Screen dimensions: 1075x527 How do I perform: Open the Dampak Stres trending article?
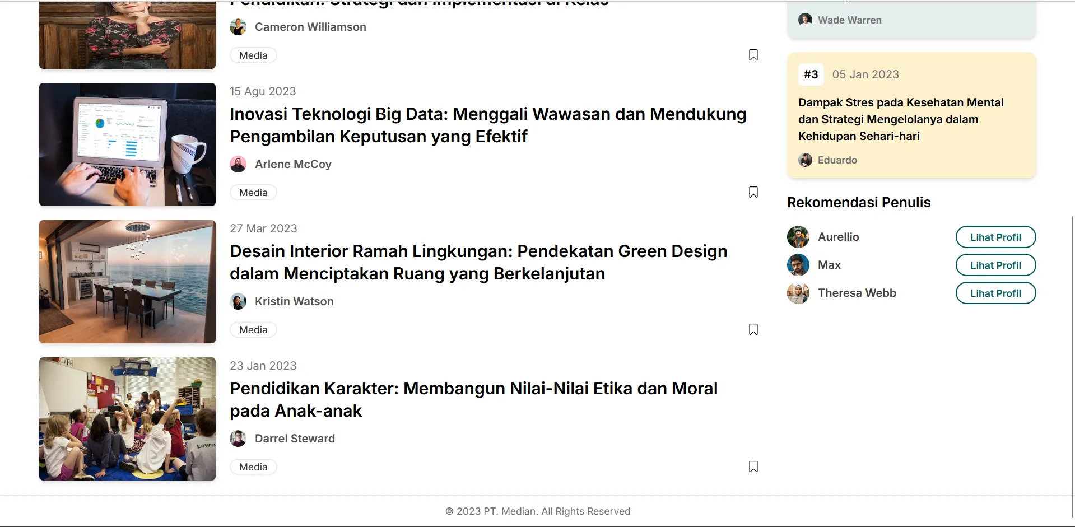click(901, 119)
